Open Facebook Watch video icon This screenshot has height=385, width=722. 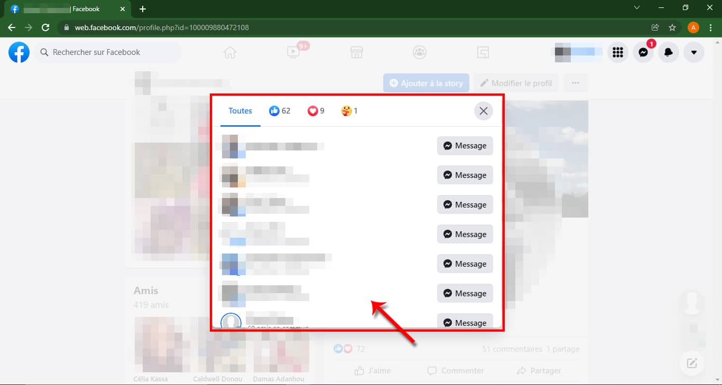[x=293, y=52]
